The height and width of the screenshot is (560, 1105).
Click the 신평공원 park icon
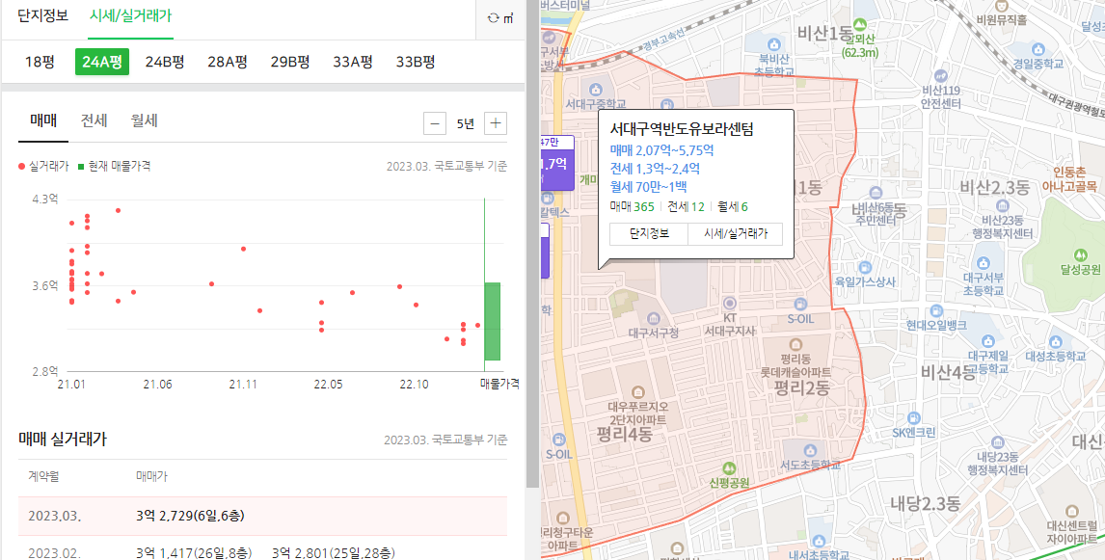729,468
